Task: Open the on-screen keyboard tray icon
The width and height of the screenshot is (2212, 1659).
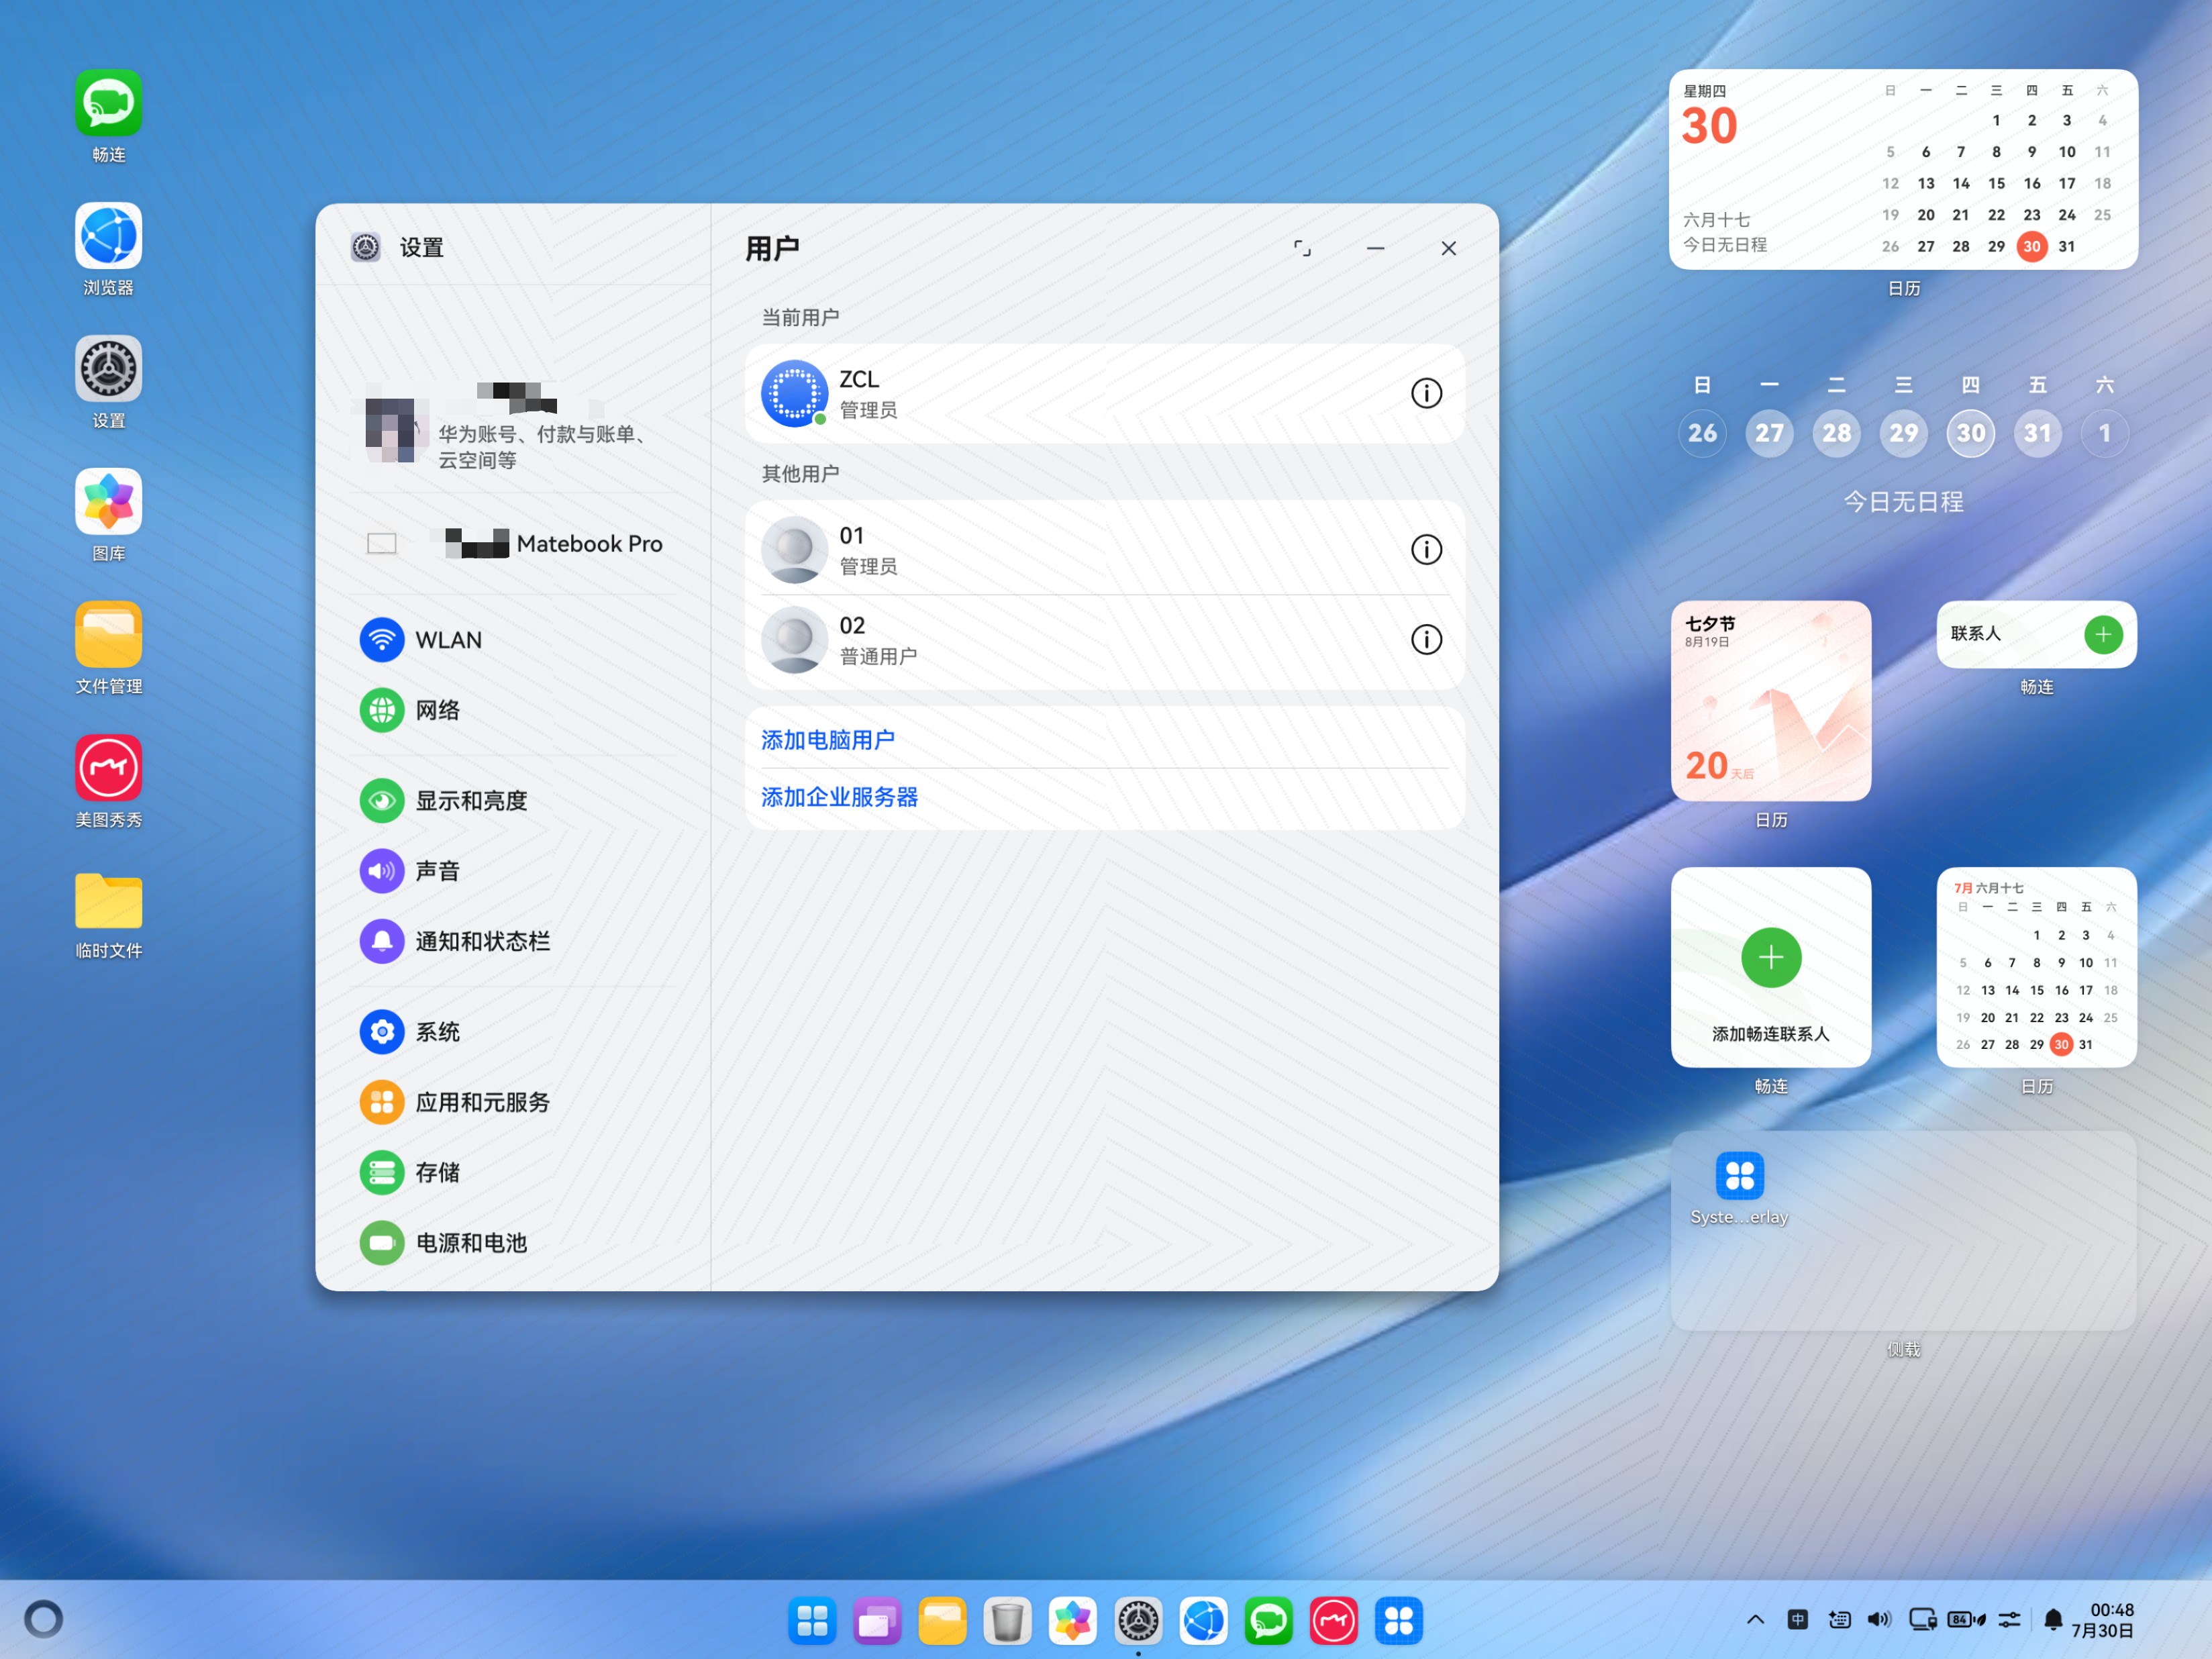Action: [1839, 1620]
